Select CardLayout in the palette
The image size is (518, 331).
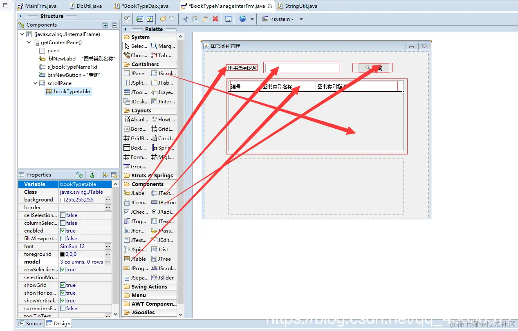coord(163,139)
